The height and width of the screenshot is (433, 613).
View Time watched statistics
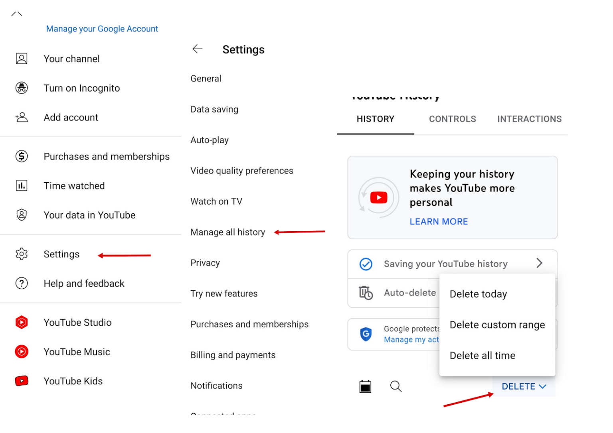74,185
